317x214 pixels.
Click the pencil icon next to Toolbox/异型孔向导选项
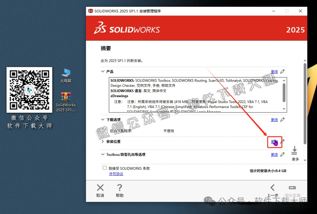(x=283, y=154)
